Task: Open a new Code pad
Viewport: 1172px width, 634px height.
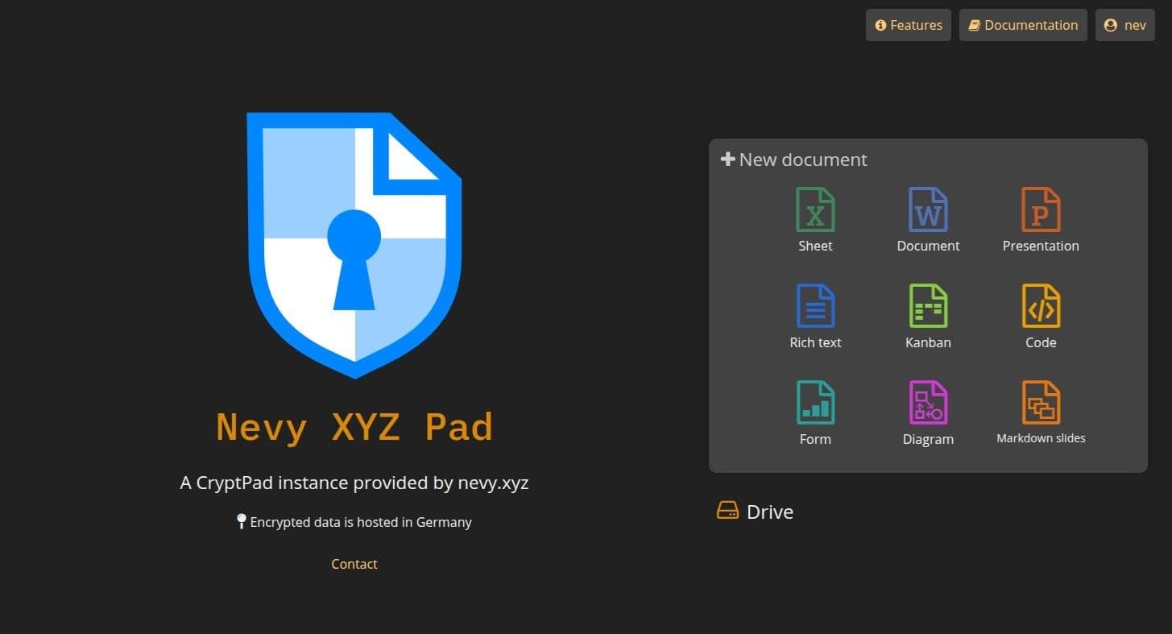Action: pos(1040,314)
